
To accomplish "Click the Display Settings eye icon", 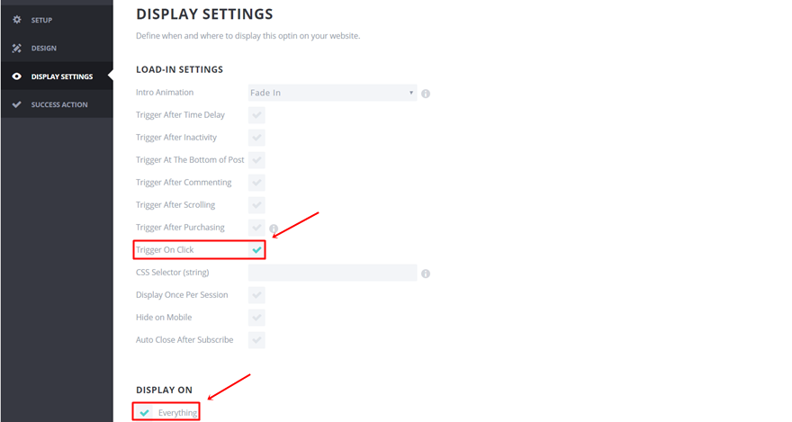I will click(17, 76).
